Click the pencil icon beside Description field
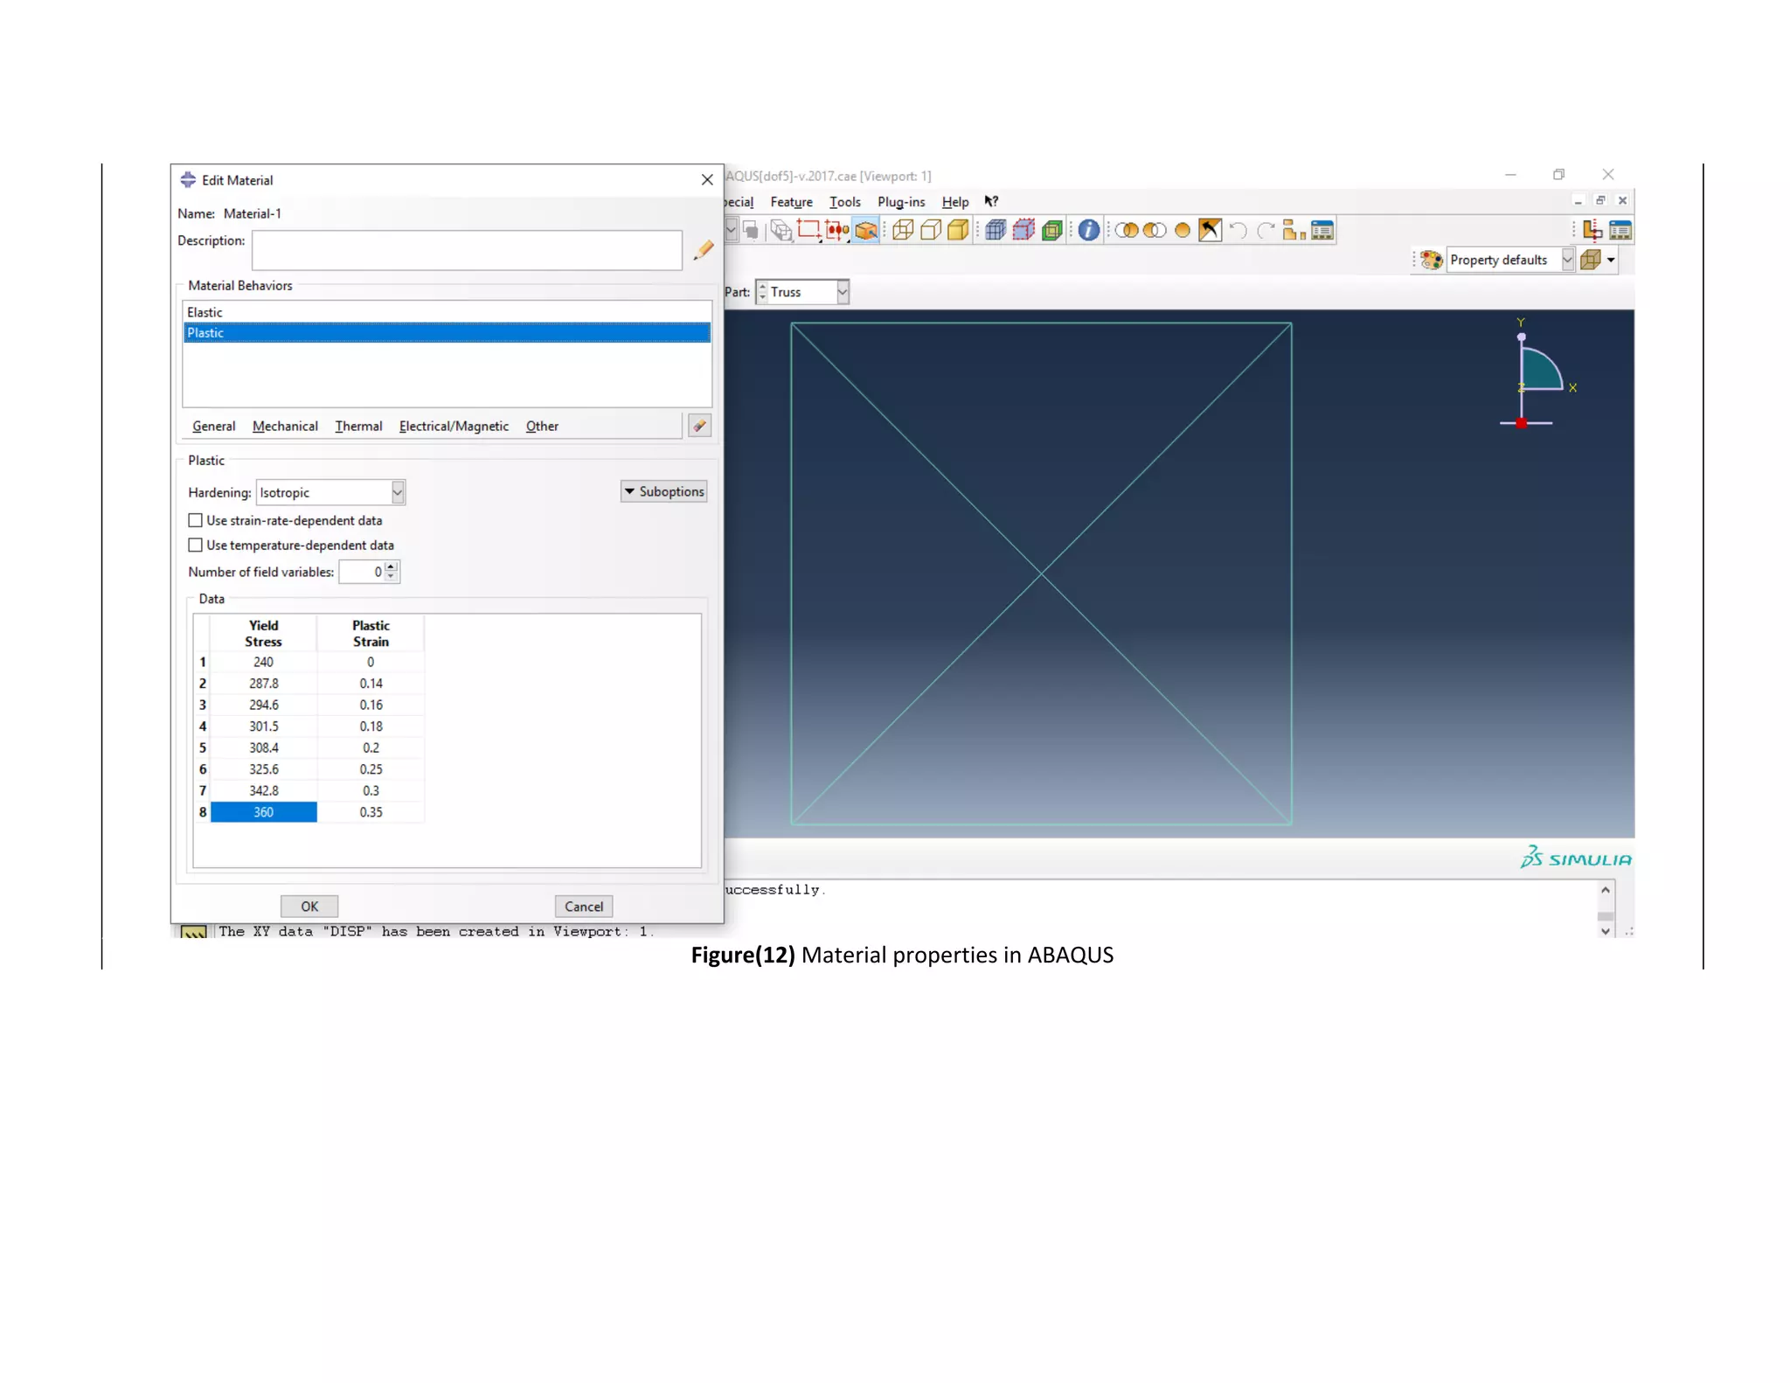1790x1383 pixels. coord(704,250)
